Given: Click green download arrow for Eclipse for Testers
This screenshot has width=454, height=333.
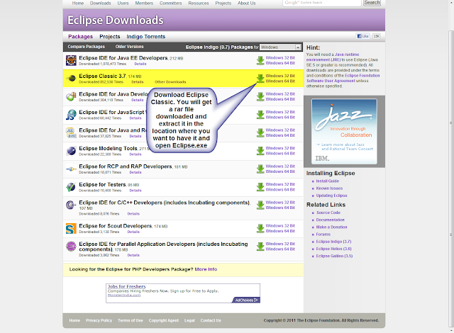Looking at the screenshot, I should coord(260,187).
